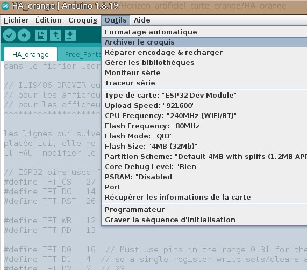
Task: Click the Open sketch up-arrow icon
Action: pyautogui.click(x=55, y=35)
